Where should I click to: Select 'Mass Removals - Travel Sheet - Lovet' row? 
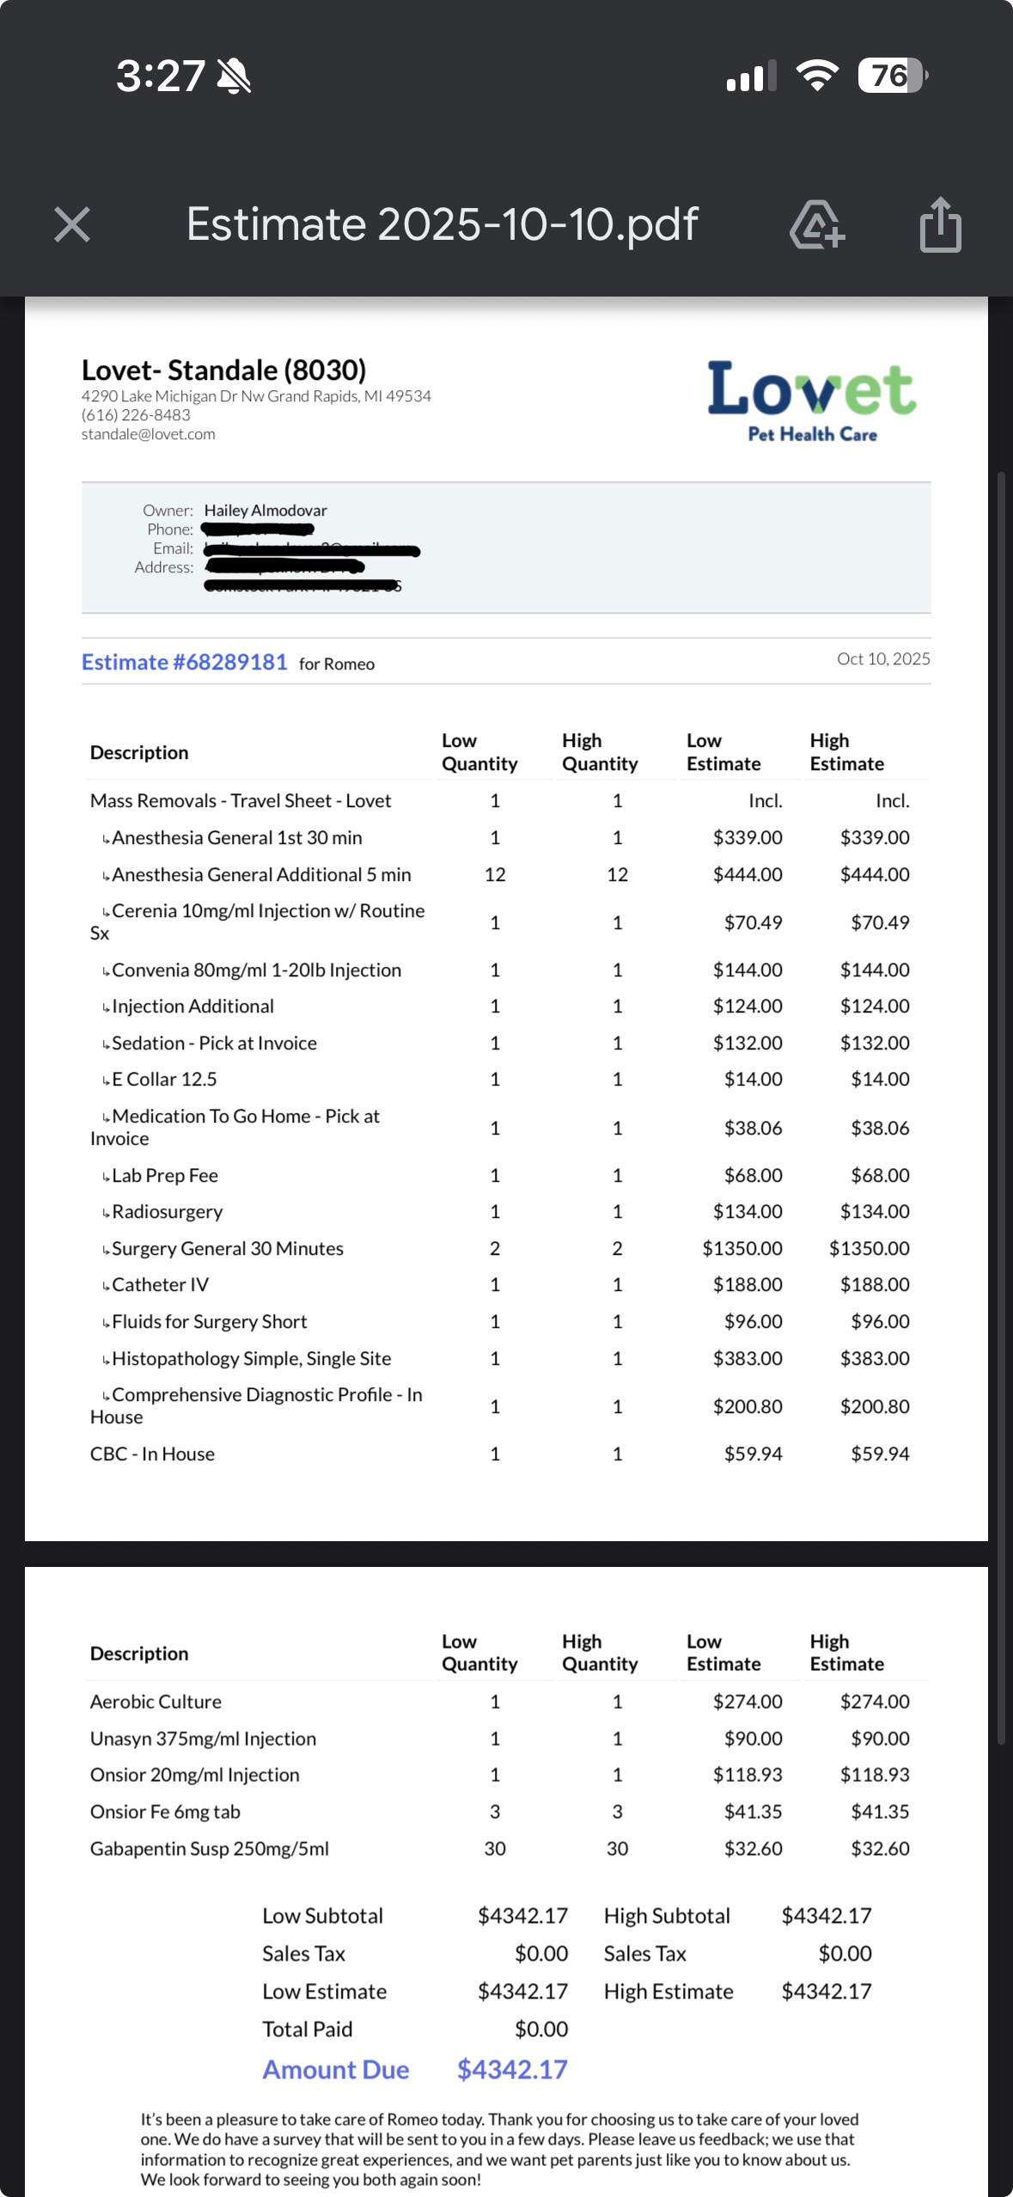point(506,801)
